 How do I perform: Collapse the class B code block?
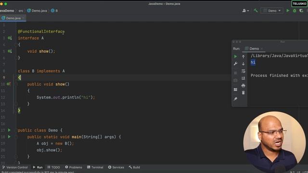coord(16,77)
